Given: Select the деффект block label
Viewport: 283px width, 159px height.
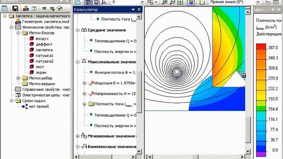Looking at the screenshot, I should pyautogui.click(x=44, y=44).
